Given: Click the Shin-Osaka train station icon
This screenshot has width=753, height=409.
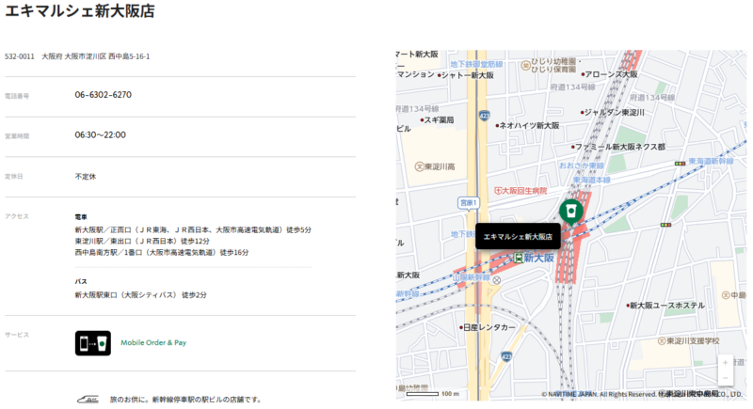Looking at the screenshot, I should [x=519, y=258].
